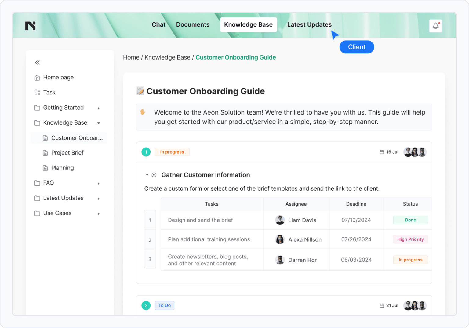
Task: Click the High Priority badge for Alexa Nillson
Action: pos(410,239)
